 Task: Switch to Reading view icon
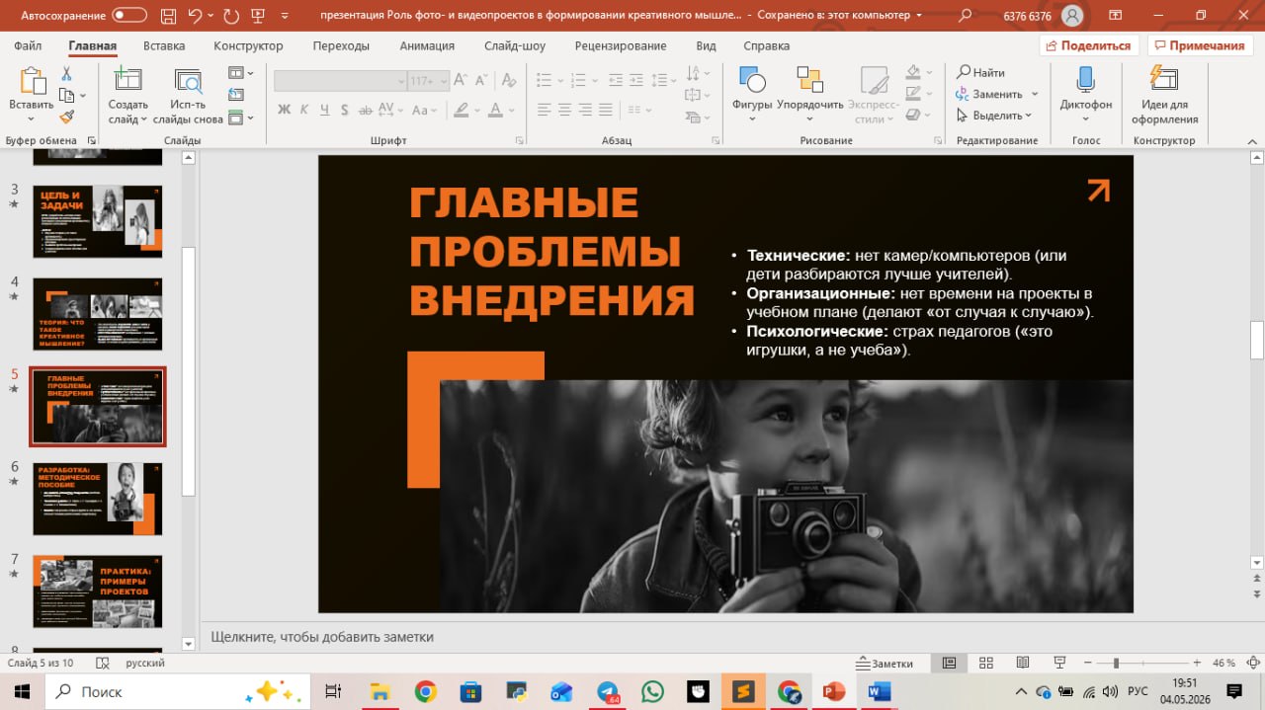(1023, 663)
